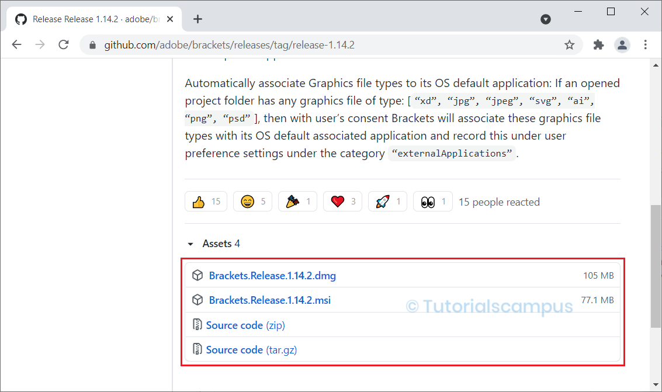Download Brackets.Release.1.14.2.dmg
This screenshot has width=662, height=392.
pyautogui.click(x=272, y=276)
